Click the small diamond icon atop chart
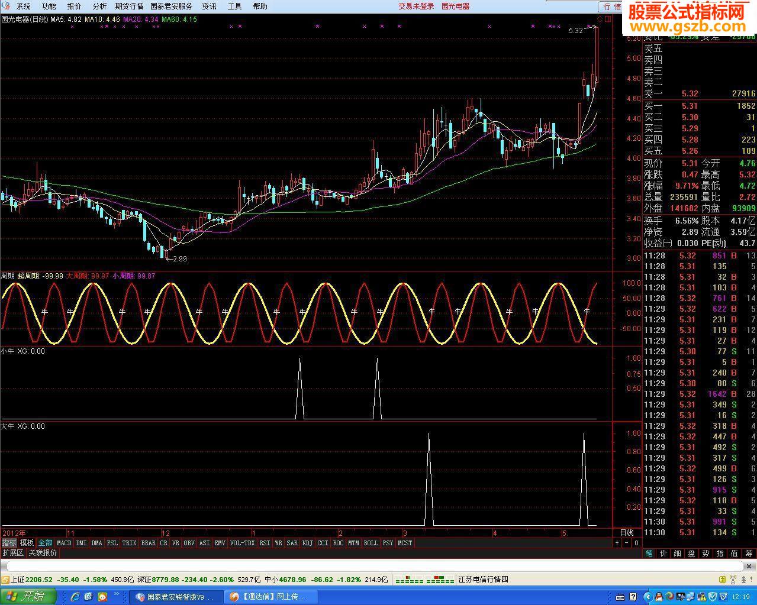Image resolution: width=757 pixels, height=605 pixels. coord(600,19)
